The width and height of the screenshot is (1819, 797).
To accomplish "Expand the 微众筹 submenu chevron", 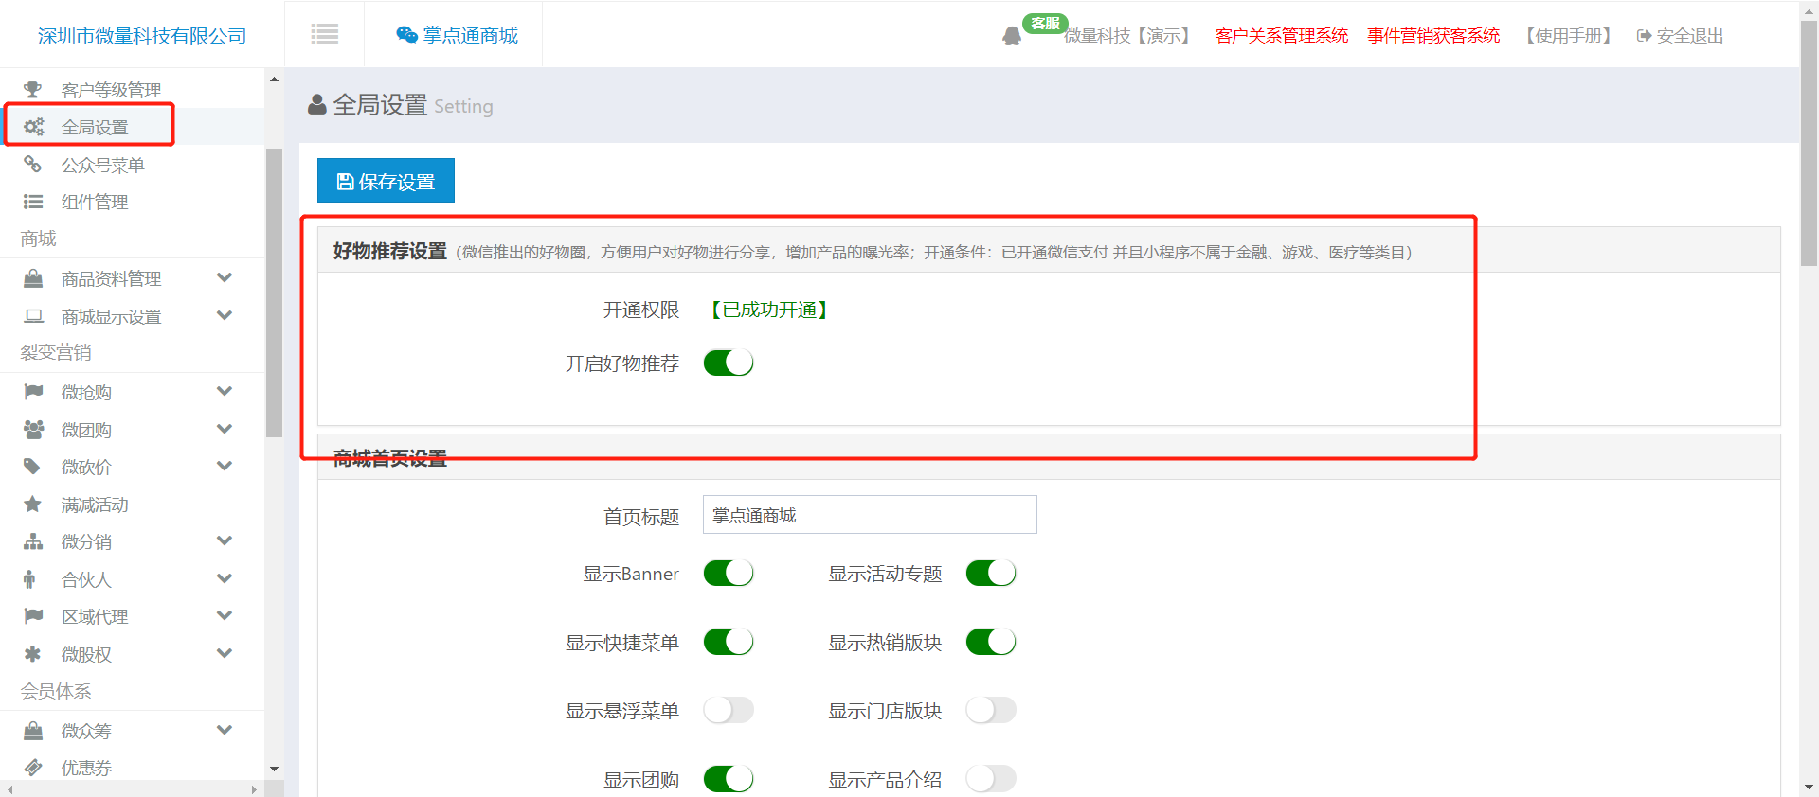I will click(x=225, y=730).
